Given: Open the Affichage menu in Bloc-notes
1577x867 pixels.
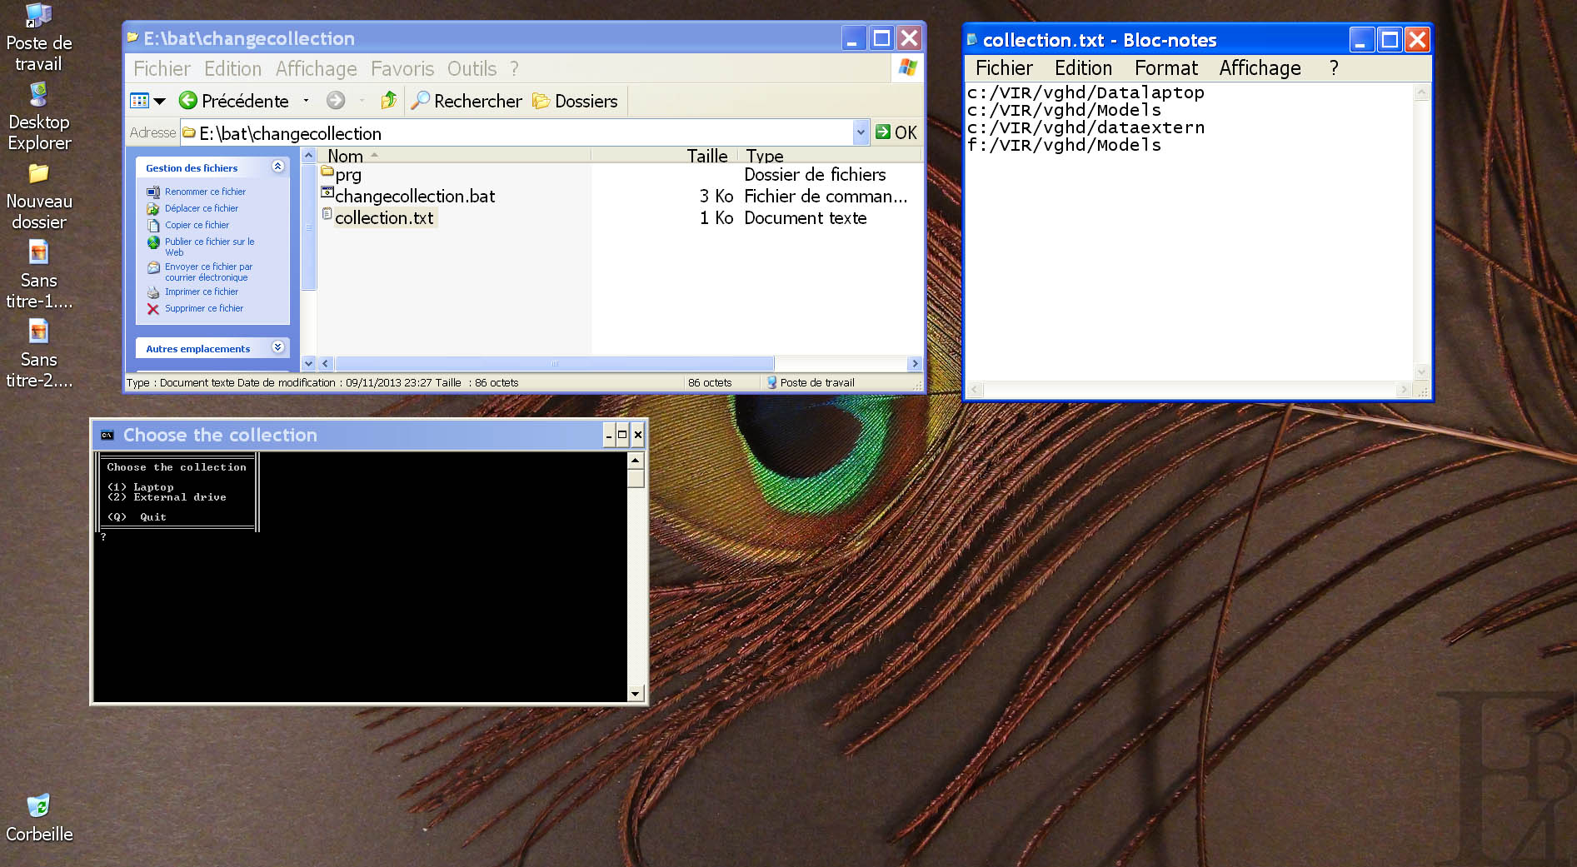Looking at the screenshot, I should point(1260,68).
